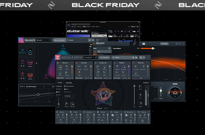Viewport: 205px width, 135px height.
Task: Click Neoverb Reverb Assistant button
Action: (59, 40)
